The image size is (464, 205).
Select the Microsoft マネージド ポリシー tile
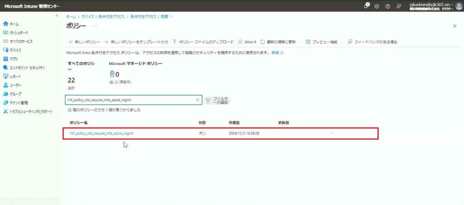135,73
